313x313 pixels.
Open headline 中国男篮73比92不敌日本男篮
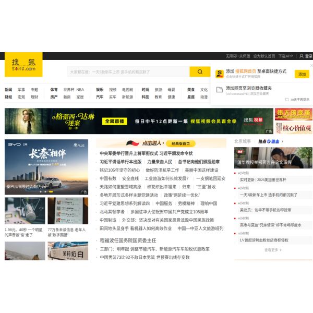[x=145, y=257]
